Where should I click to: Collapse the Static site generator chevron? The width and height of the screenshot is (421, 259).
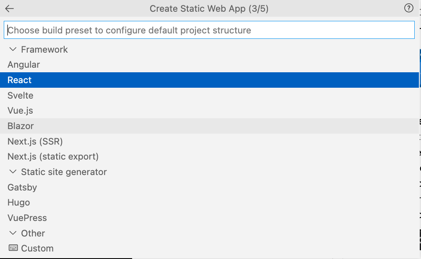13,172
